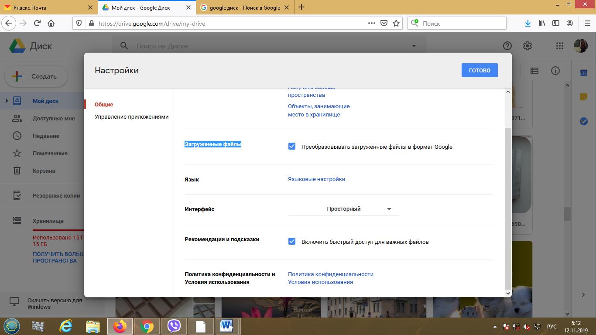Reload the page in Firefox
Image resolution: width=596 pixels, height=335 pixels.
pyautogui.click(x=37, y=23)
